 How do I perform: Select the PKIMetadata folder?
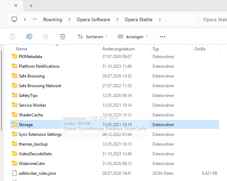pos(114,57)
